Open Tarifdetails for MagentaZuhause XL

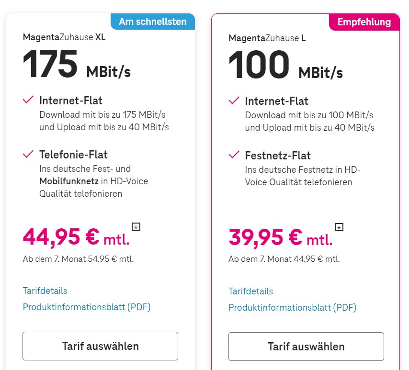[45, 291]
